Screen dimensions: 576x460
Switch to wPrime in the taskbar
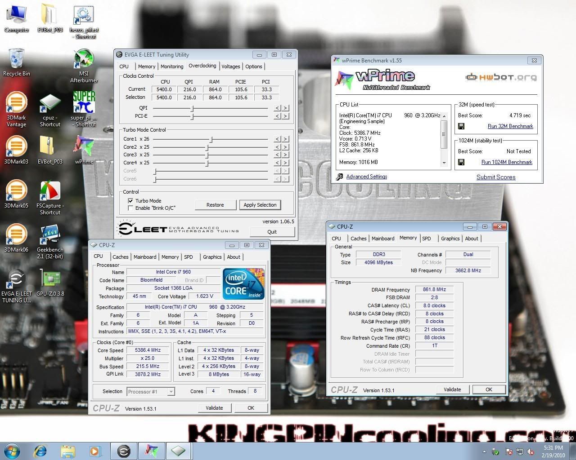tap(152, 451)
